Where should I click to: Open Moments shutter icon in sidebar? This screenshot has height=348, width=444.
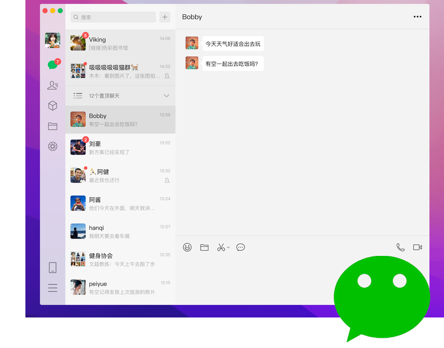point(52,147)
